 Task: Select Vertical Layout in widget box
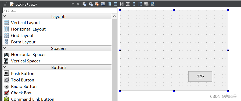point(57,23)
